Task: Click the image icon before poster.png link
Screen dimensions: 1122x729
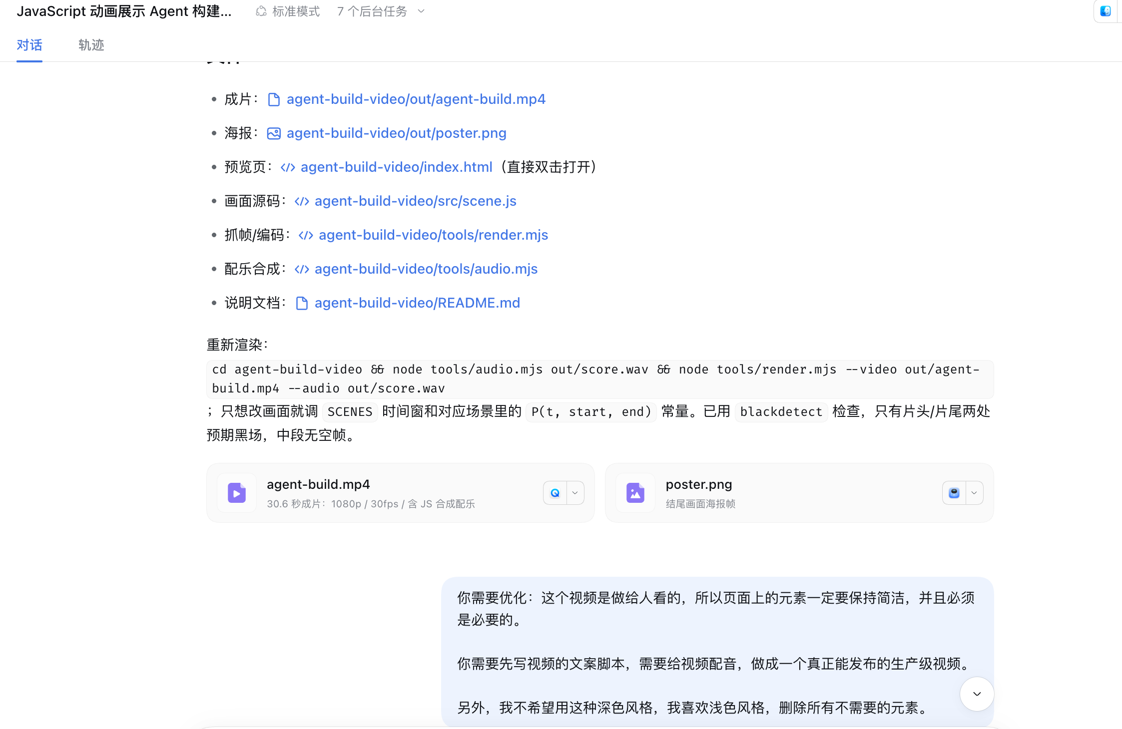Action: pyautogui.click(x=274, y=133)
